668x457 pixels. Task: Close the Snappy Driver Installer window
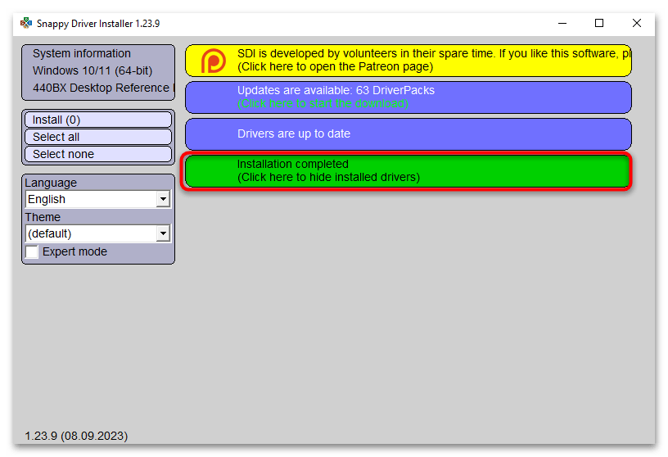(x=636, y=24)
